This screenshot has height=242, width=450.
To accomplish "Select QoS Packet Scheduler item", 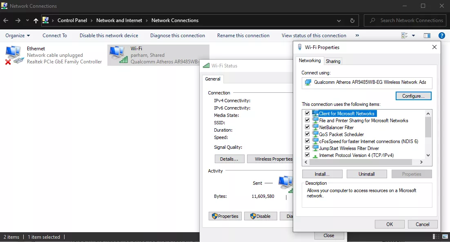I will click(x=341, y=134).
